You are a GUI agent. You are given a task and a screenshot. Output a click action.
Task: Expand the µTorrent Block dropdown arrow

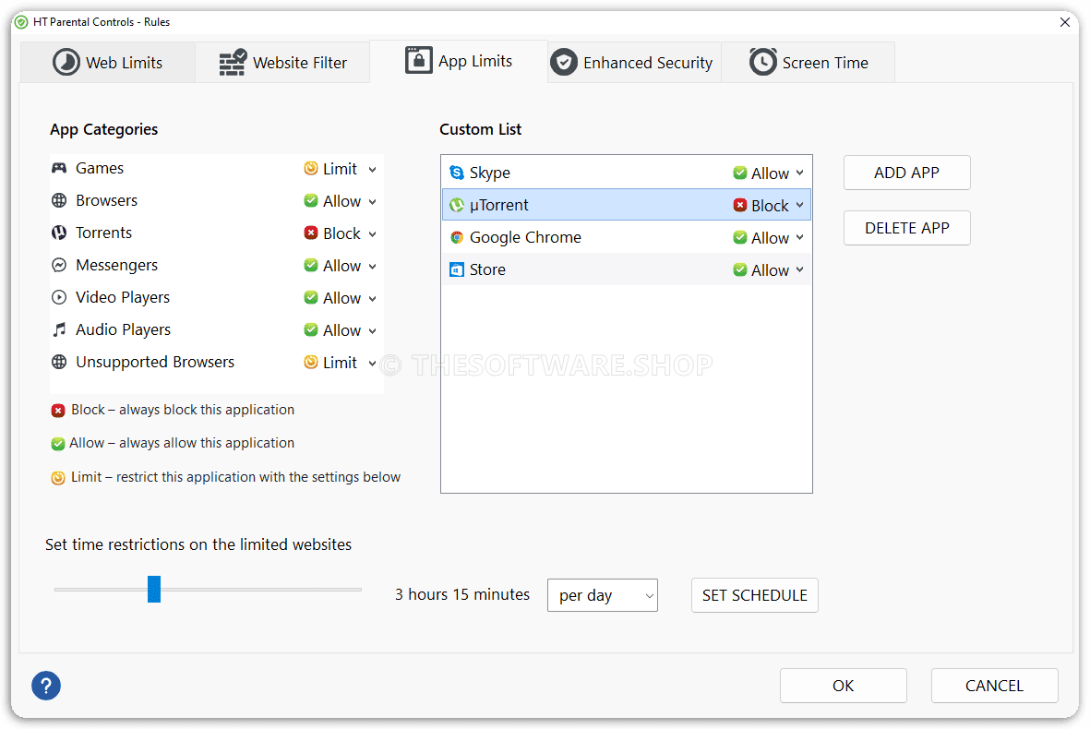click(x=799, y=205)
